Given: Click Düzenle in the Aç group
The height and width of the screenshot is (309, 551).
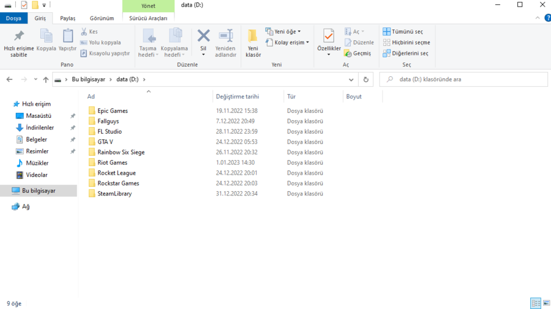Looking at the screenshot, I should tap(359, 42).
